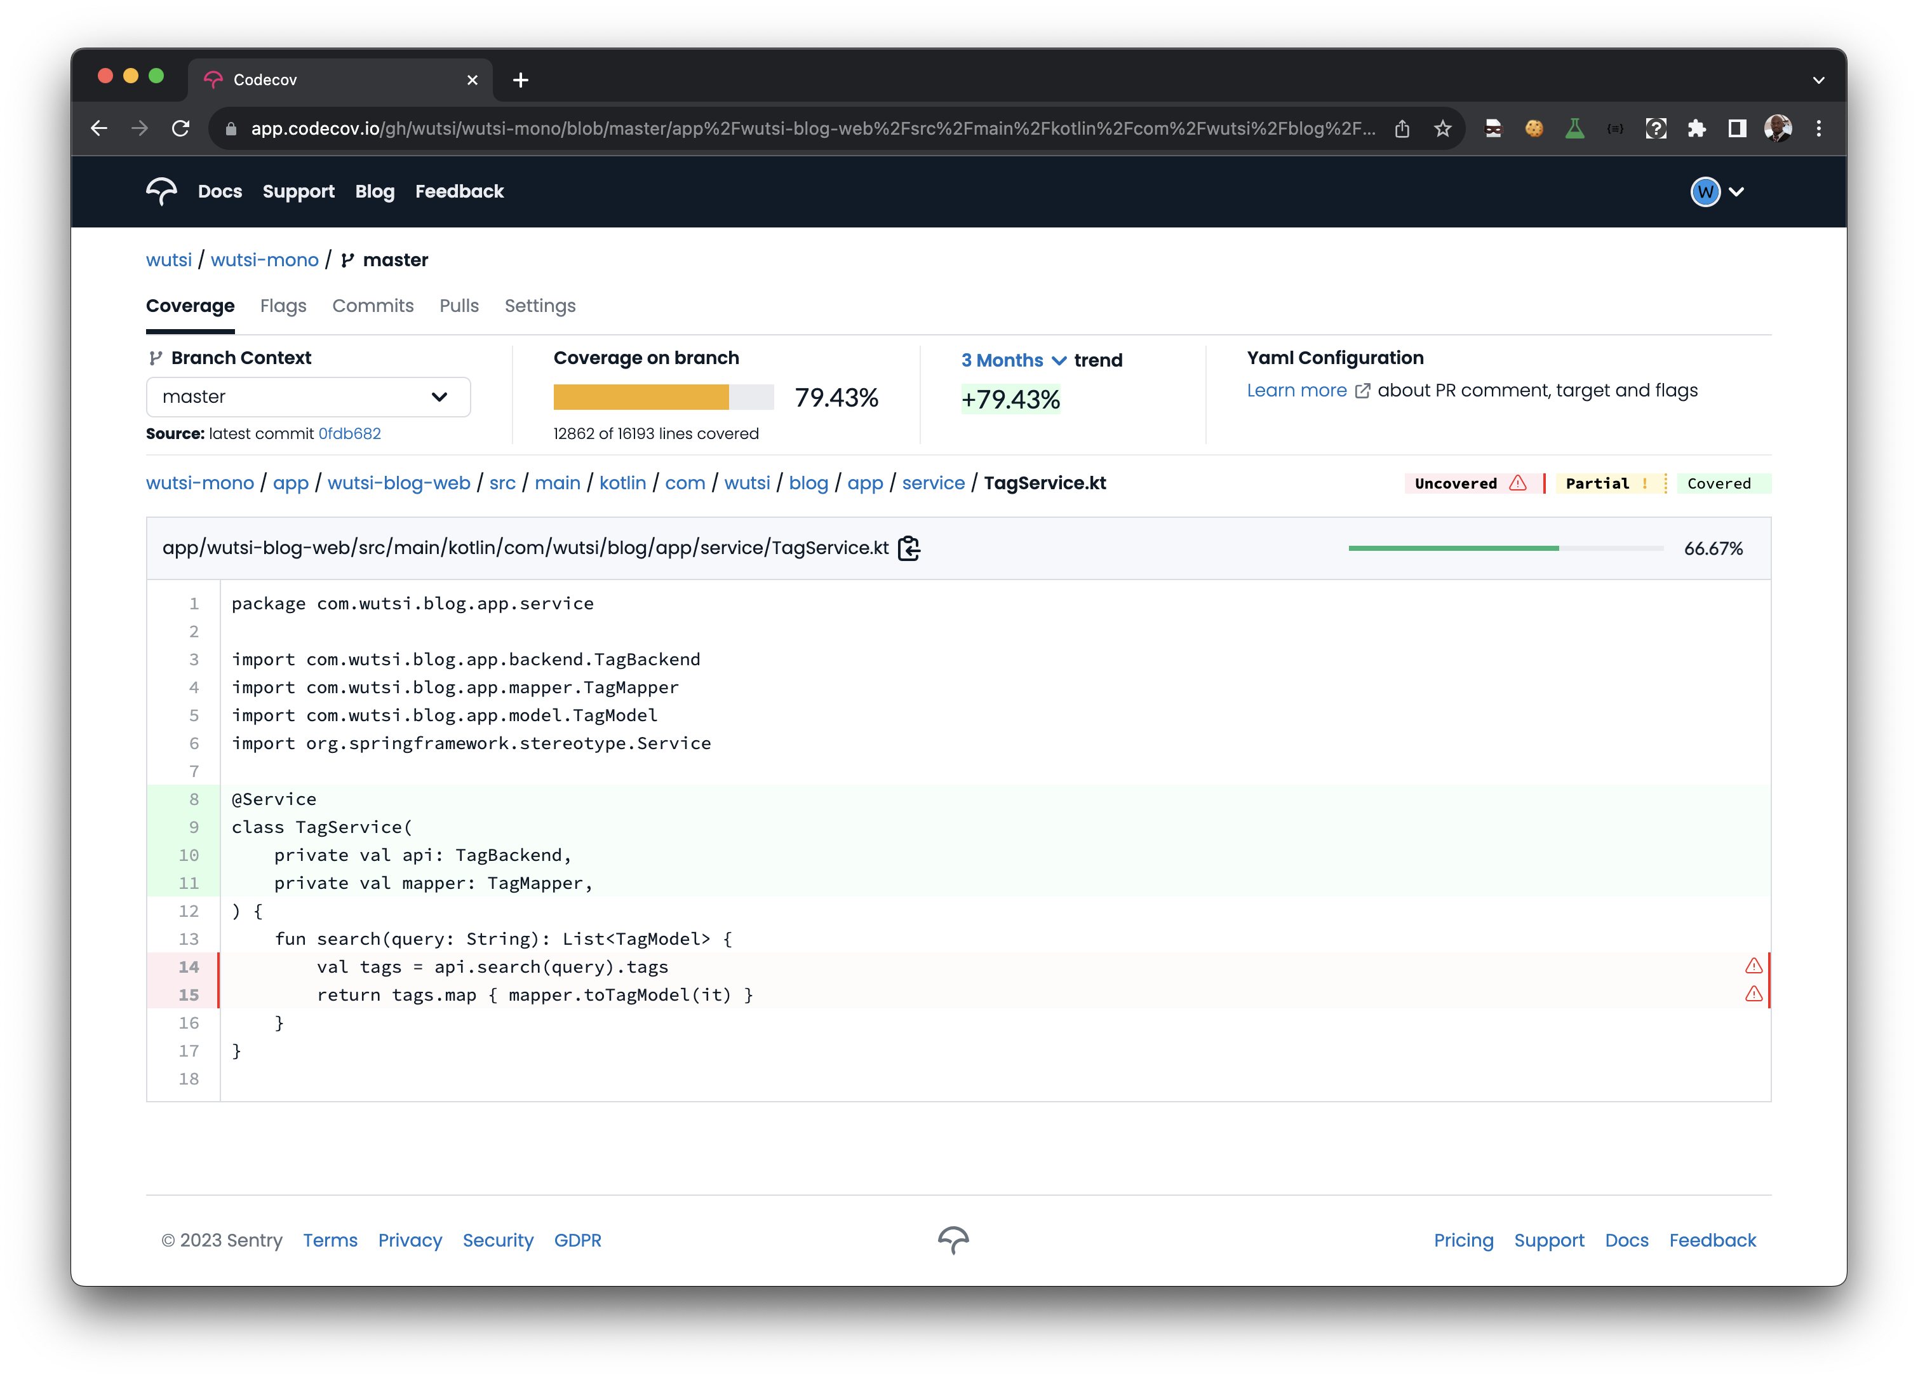Click the uncovered warning icon on line 14
Image resolution: width=1918 pixels, height=1380 pixels.
[1753, 966]
